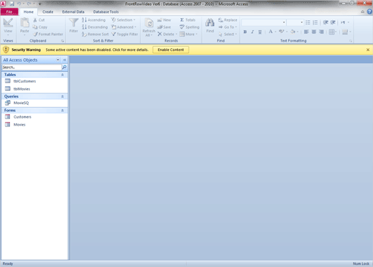Center align text

tap(313, 32)
